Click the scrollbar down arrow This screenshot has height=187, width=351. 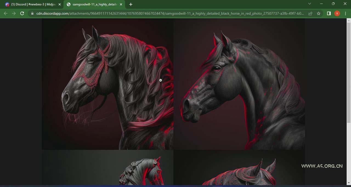point(349,183)
